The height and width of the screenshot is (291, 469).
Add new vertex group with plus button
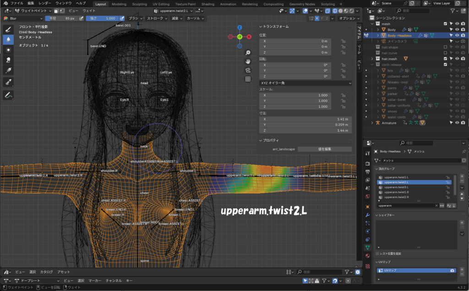tap(462, 176)
